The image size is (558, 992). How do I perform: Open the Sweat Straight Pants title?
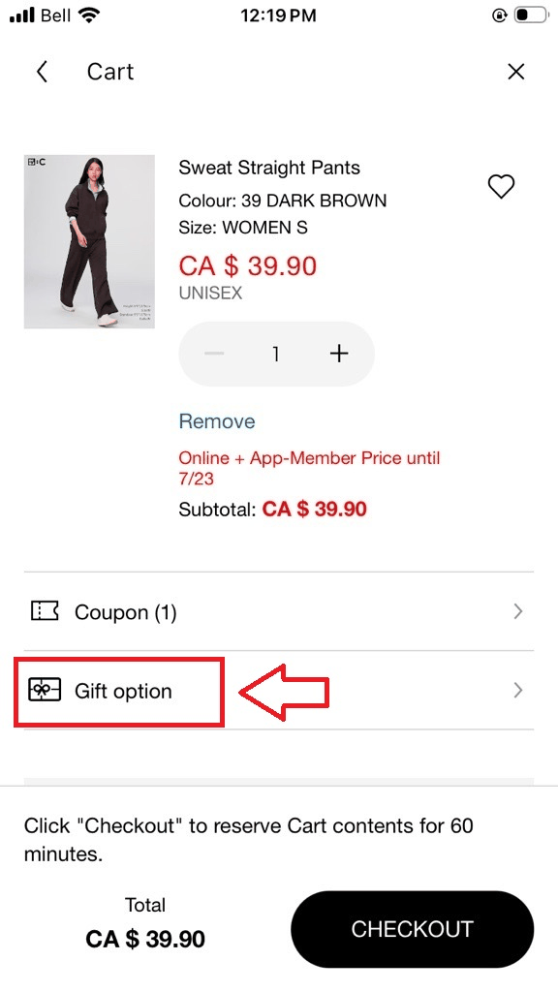(x=269, y=168)
